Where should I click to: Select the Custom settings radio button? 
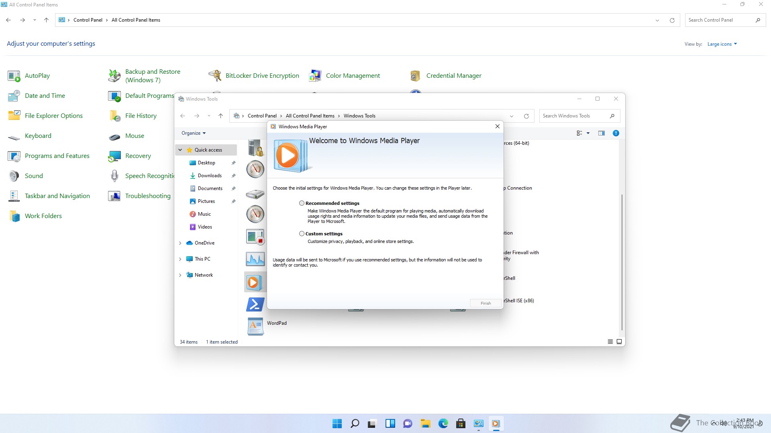tap(302, 234)
